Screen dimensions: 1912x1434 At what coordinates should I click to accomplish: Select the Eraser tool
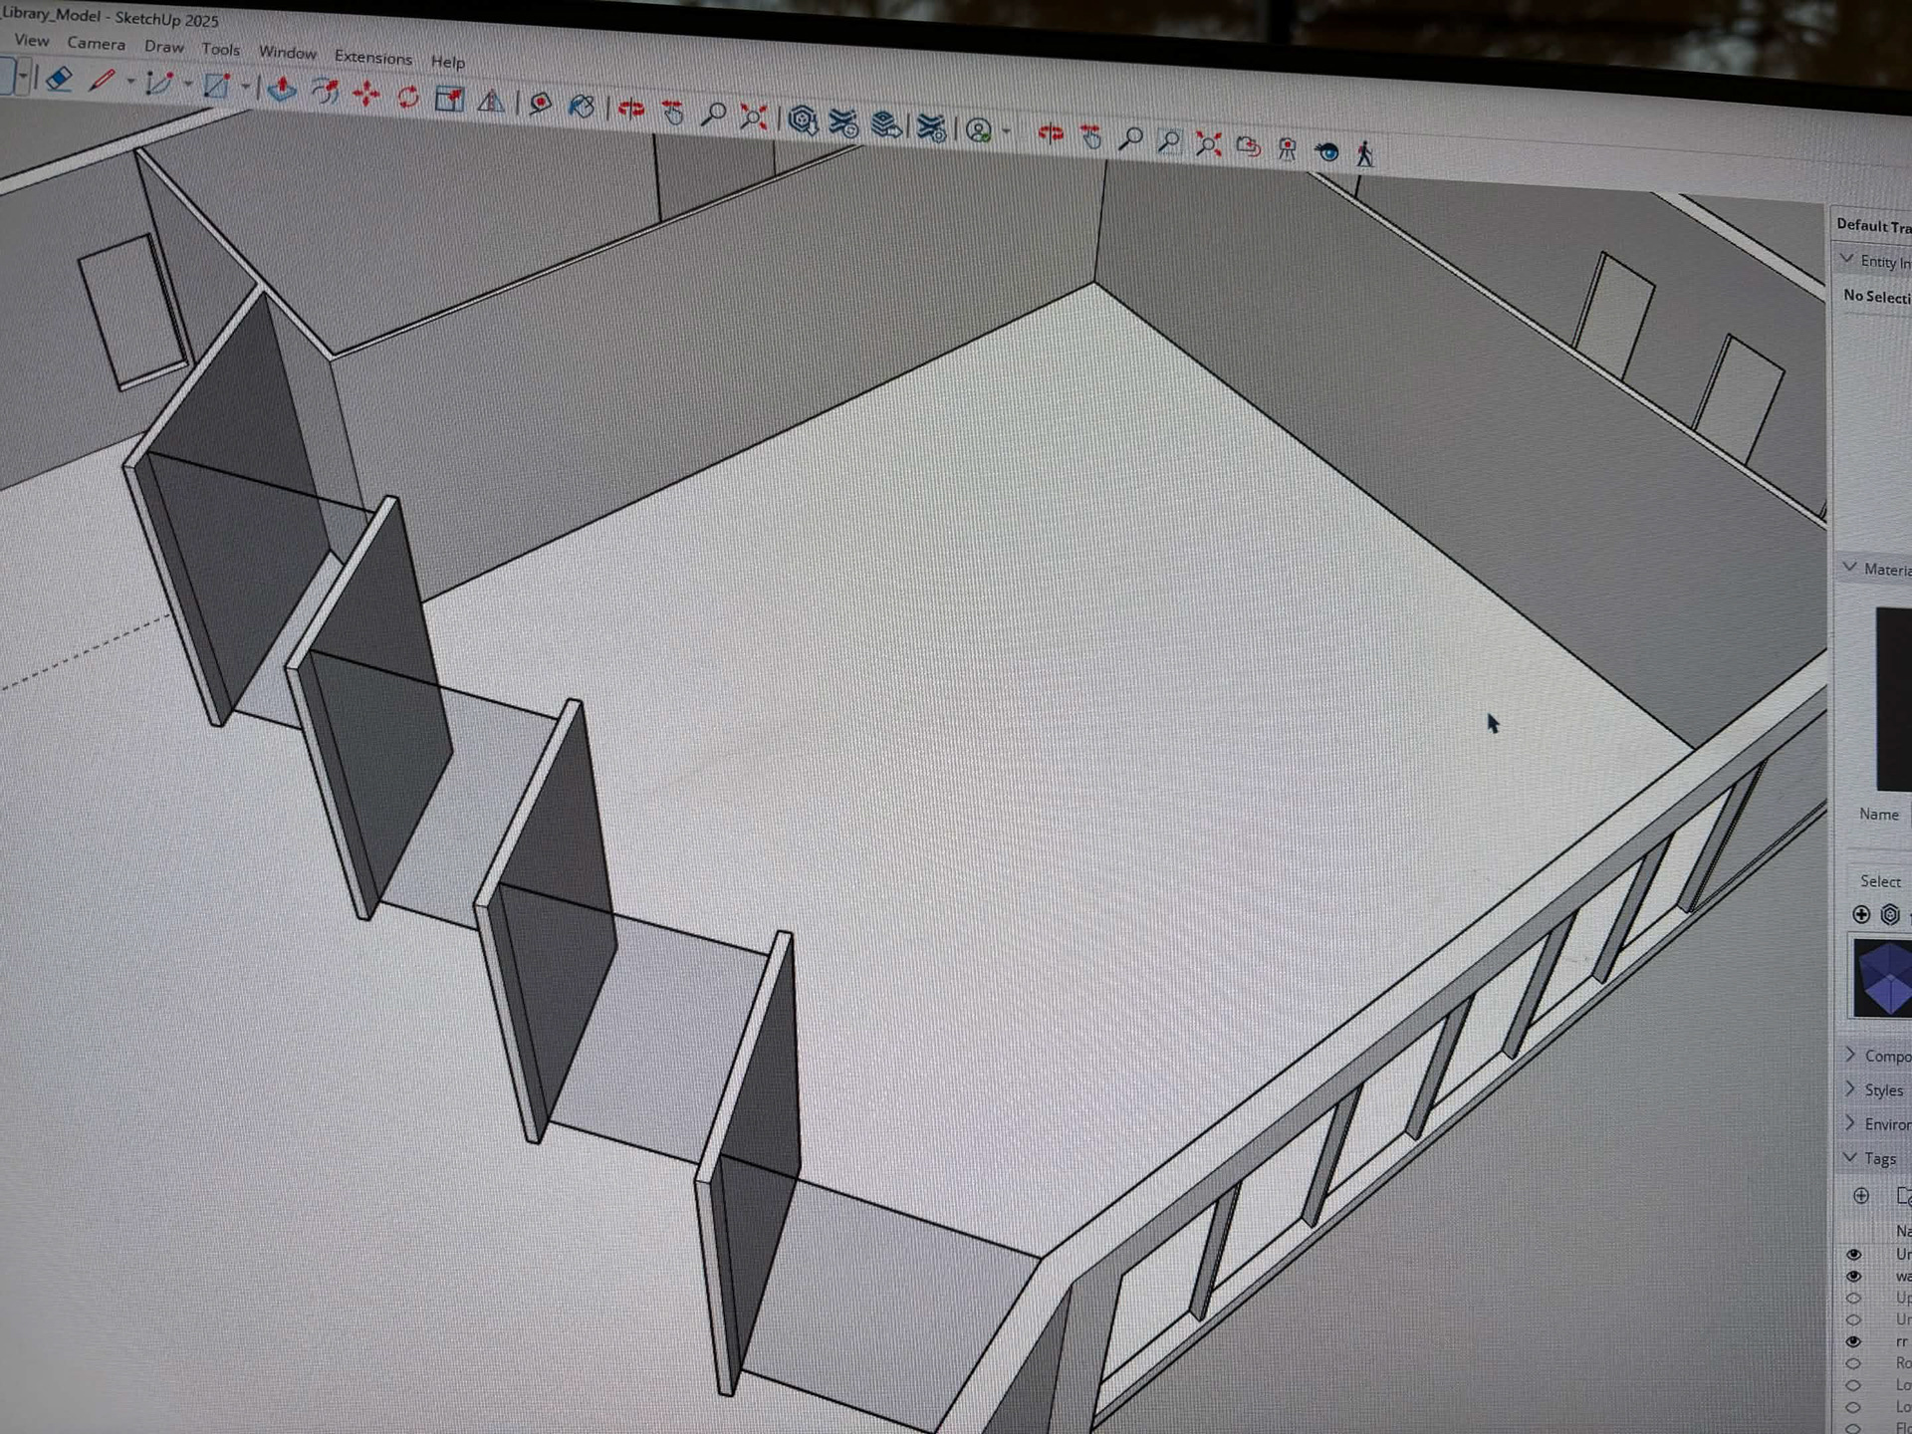pyautogui.click(x=59, y=79)
